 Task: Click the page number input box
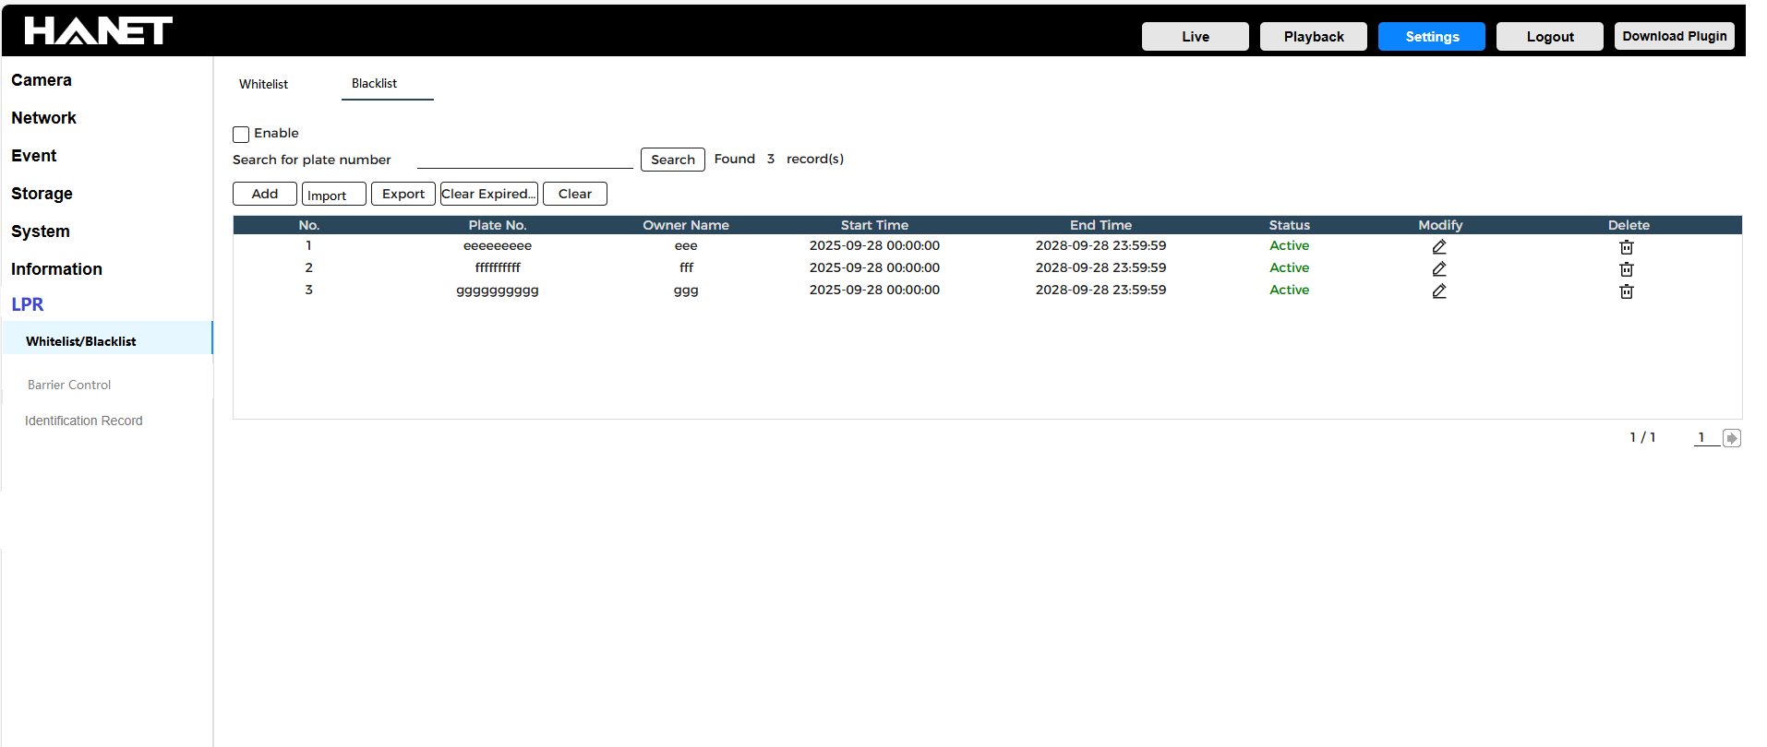point(1705,437)
